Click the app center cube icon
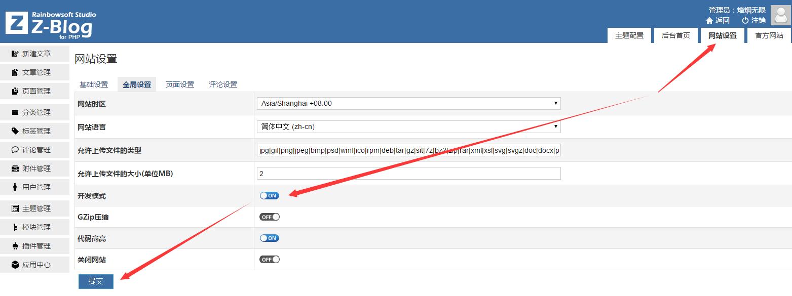Screen dimensions: 792x296 [x=15, y=265]
